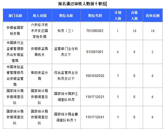The width and height of the screenshot is (163, 129).
Task: Select the 部门名称 column header
Action: point(15,16)
